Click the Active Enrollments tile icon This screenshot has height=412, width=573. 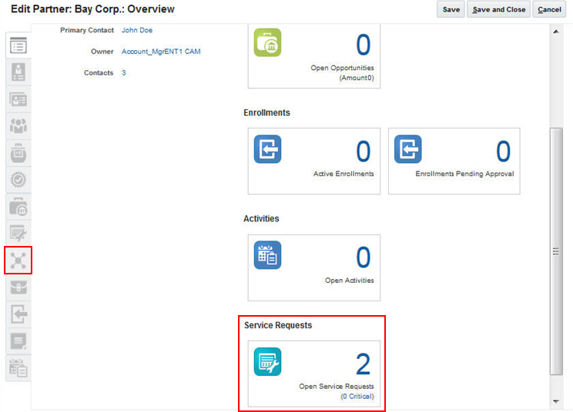(x=267, y=149)
